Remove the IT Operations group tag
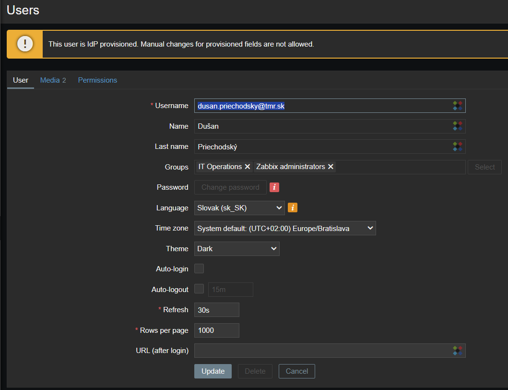 248,167
